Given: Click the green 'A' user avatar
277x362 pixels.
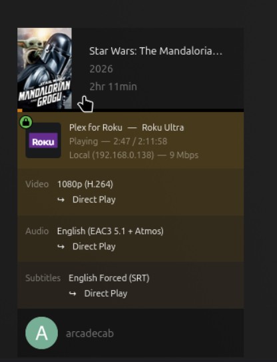Looking at the screenshot, I should click(x=41, y=333).
